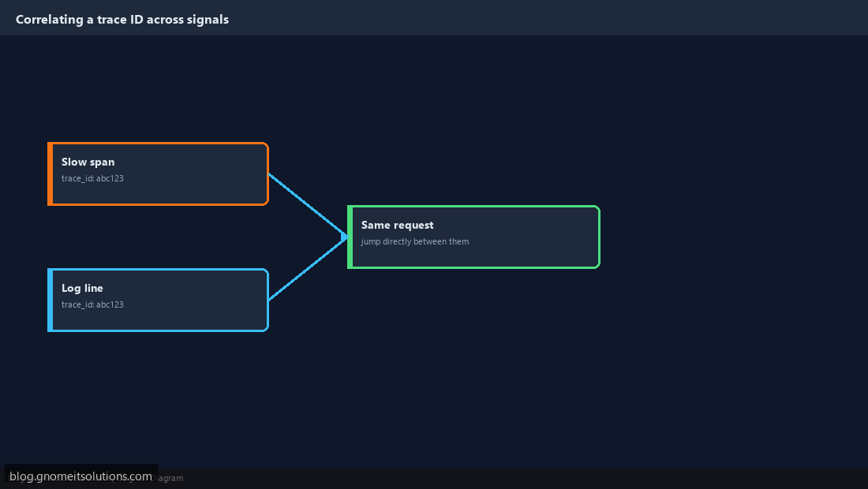Screen dimensions: 868x489
Task: Click trace_id: abc123 under Slow span
Action: [x=92, y=179]
